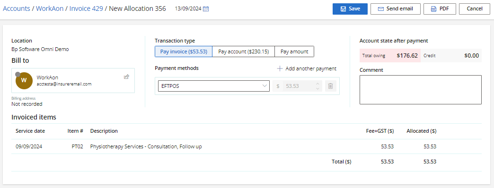Open WorkAon breadcrumb link

coord(50,9)
